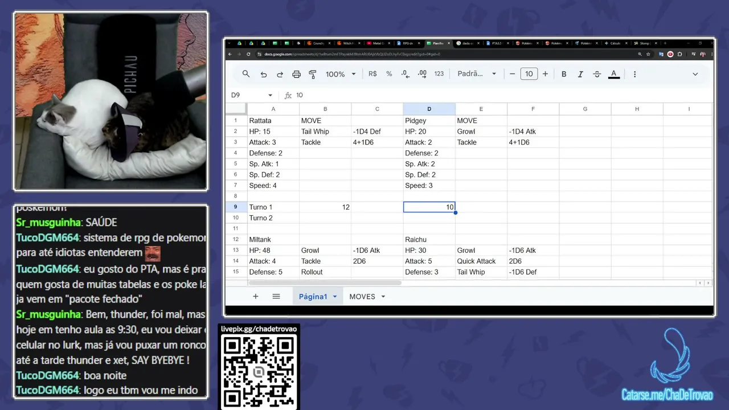Image resolution: width=729 pixels, height=410 pixels.
Task: Bookmark this page with the star icon
Action: (649, 54)
